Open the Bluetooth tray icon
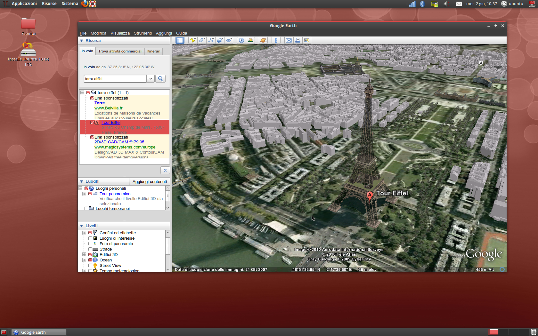Viewport: 538px width, 336px height. pyautogui.click(x=422, y=4)
